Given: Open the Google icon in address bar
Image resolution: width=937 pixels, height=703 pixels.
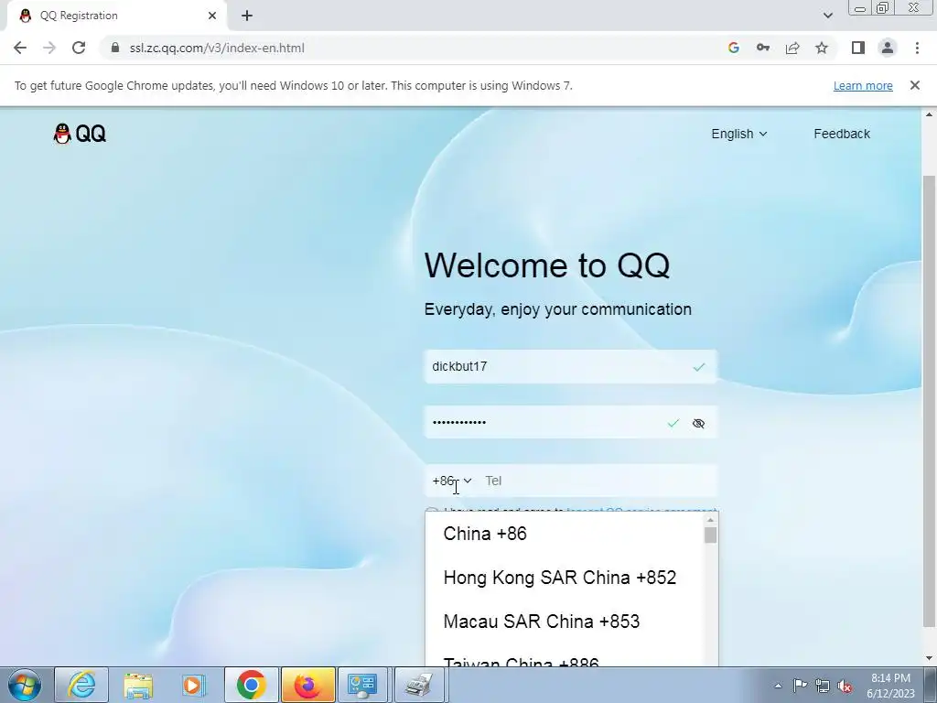Looking at the screenshot, I should pyautogui.click(x=734, y=48).
